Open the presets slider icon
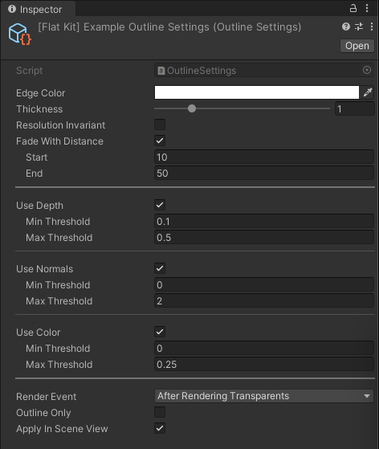 coord(359,27)
